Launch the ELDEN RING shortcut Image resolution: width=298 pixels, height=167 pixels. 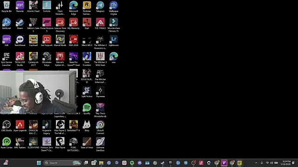coord(33,143)
